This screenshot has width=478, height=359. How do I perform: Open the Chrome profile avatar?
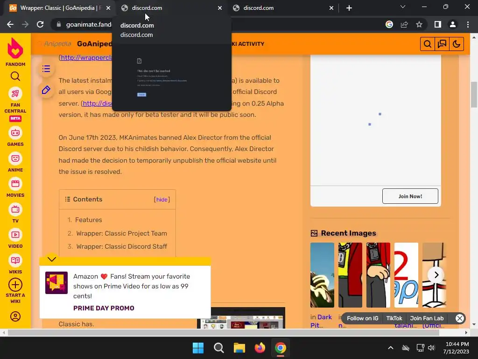[453, 24]
